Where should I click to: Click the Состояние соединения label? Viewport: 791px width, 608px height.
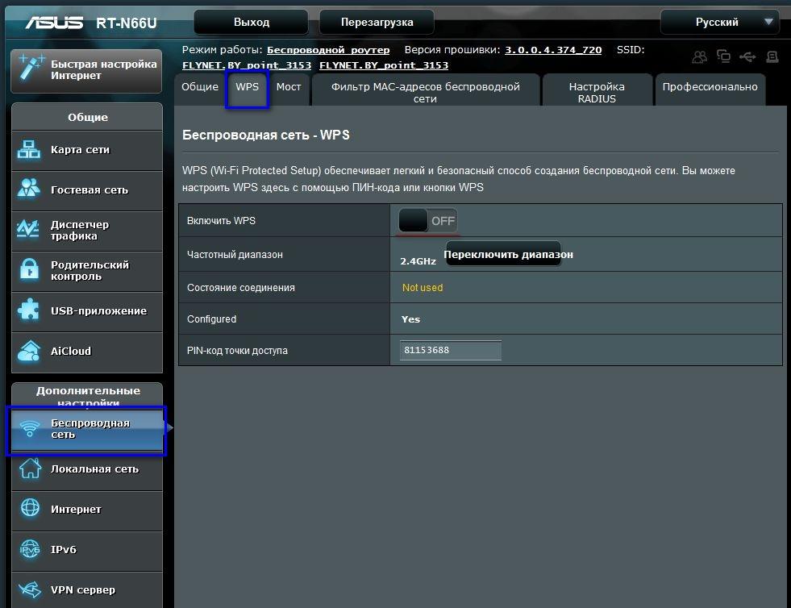[x=240, y=288]
